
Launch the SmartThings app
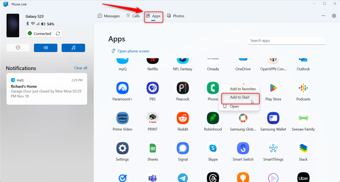pyautogui.click(x=273, y=148)
